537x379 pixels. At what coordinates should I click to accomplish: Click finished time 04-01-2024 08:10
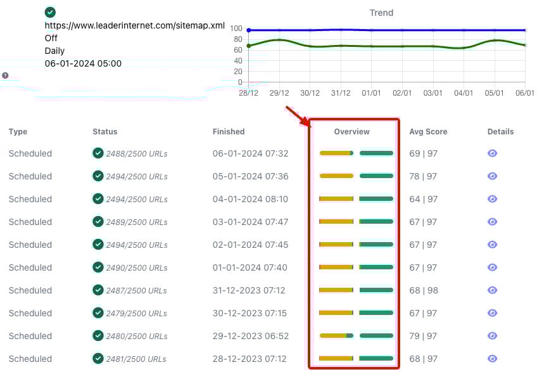coord(250,199)
